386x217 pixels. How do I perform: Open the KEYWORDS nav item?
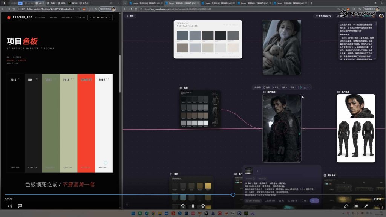(67, 17)
